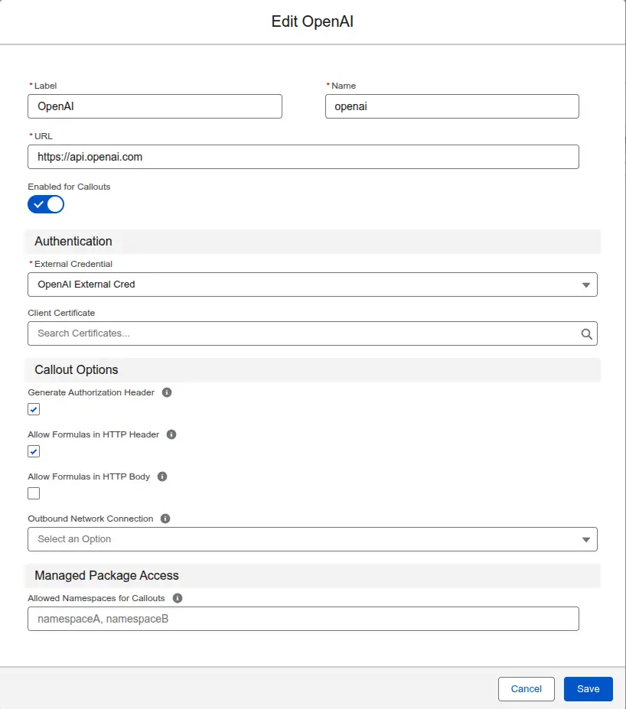Expand the Outbound Network Connection selector
626x709 pixels.
586,539
